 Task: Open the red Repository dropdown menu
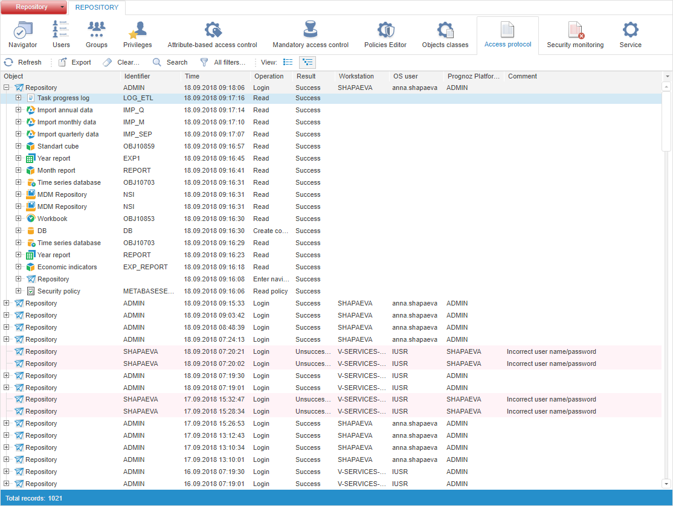click(34, 7)
